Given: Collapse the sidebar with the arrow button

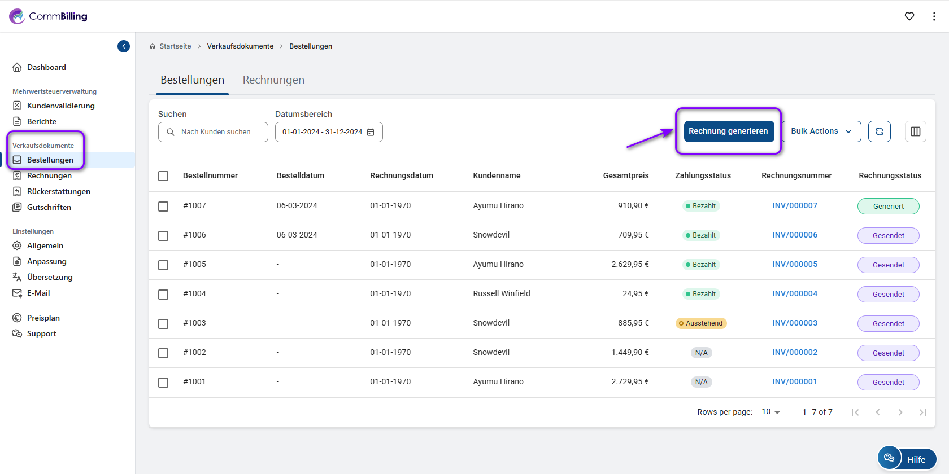Looking at the screenshot, I should click(x=124, y=46).
